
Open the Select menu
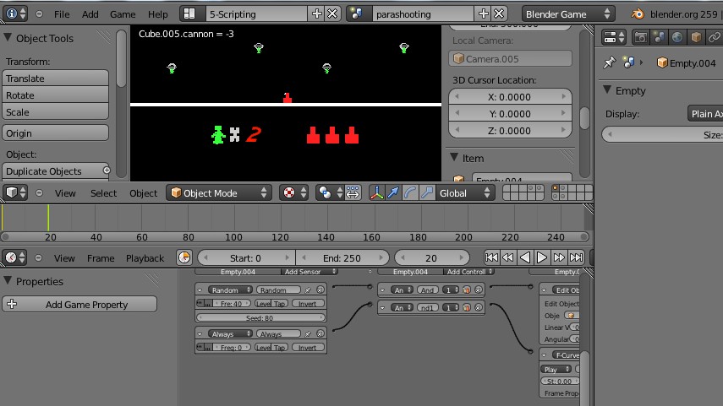(x=103, y=193)
